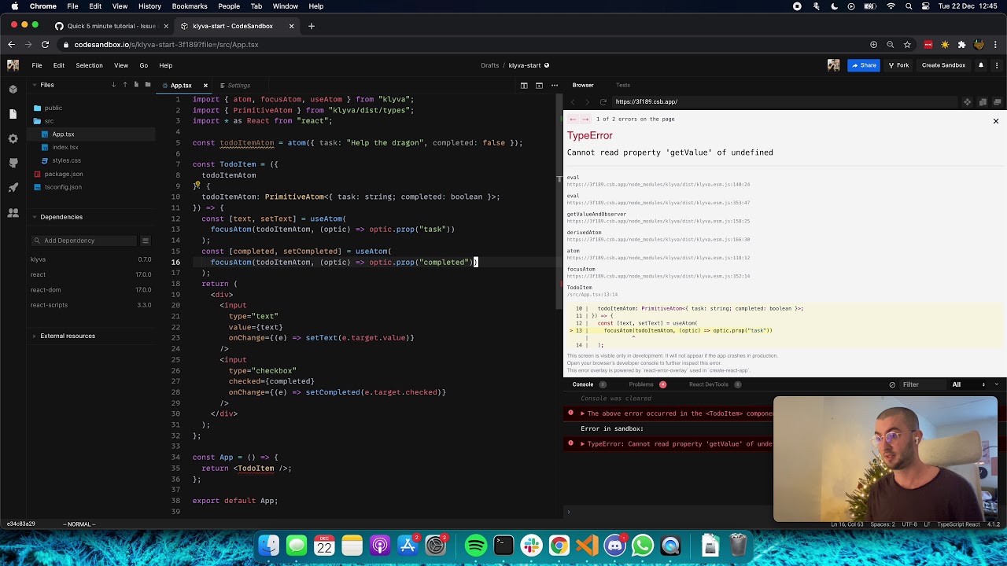
Task: Refresh the sandbox preview browser
Action: point(603,101)
